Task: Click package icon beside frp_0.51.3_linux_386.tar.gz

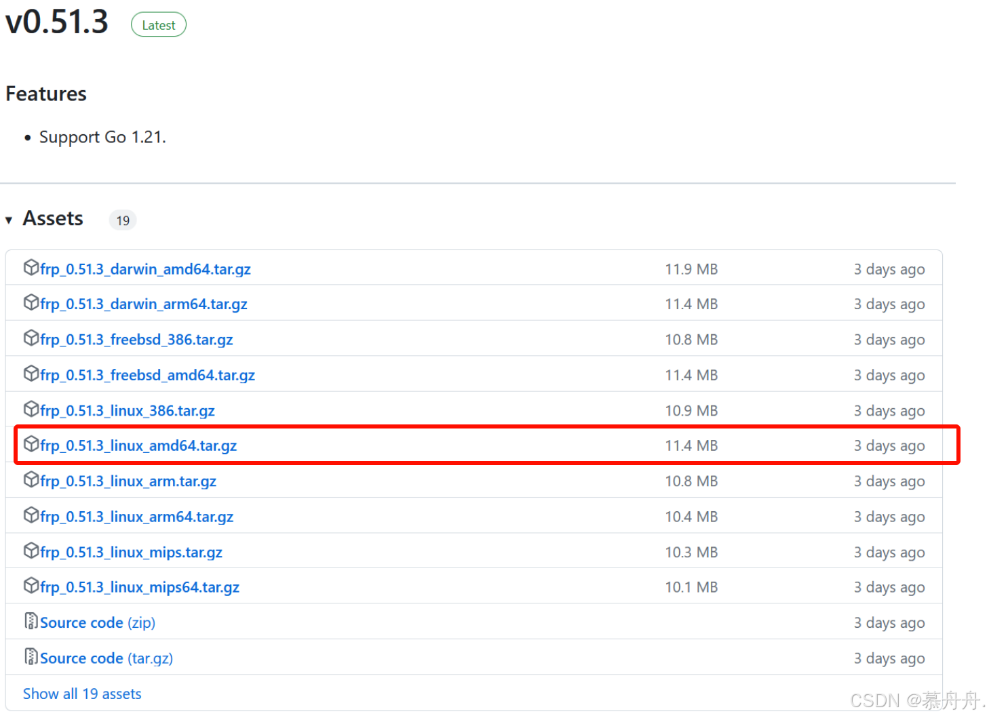Action: (x=31, y=409)
